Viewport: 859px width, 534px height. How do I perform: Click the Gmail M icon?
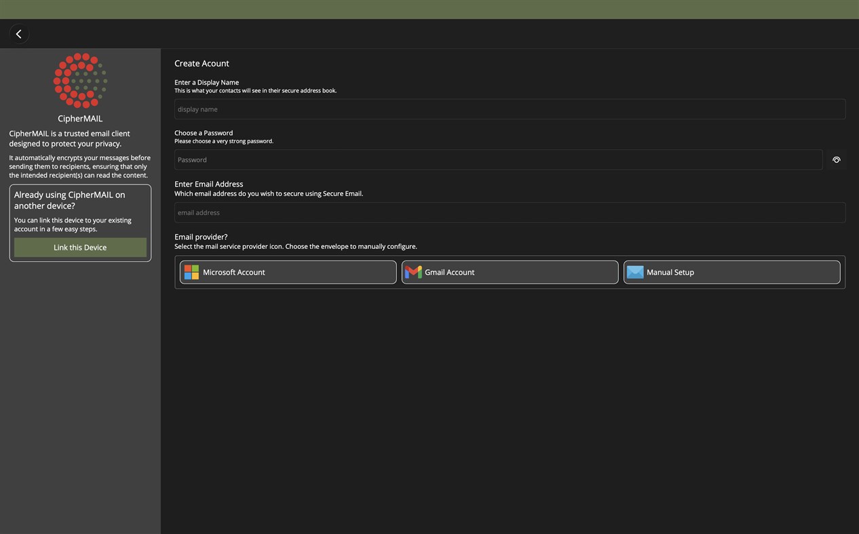[x=413, y=272]
